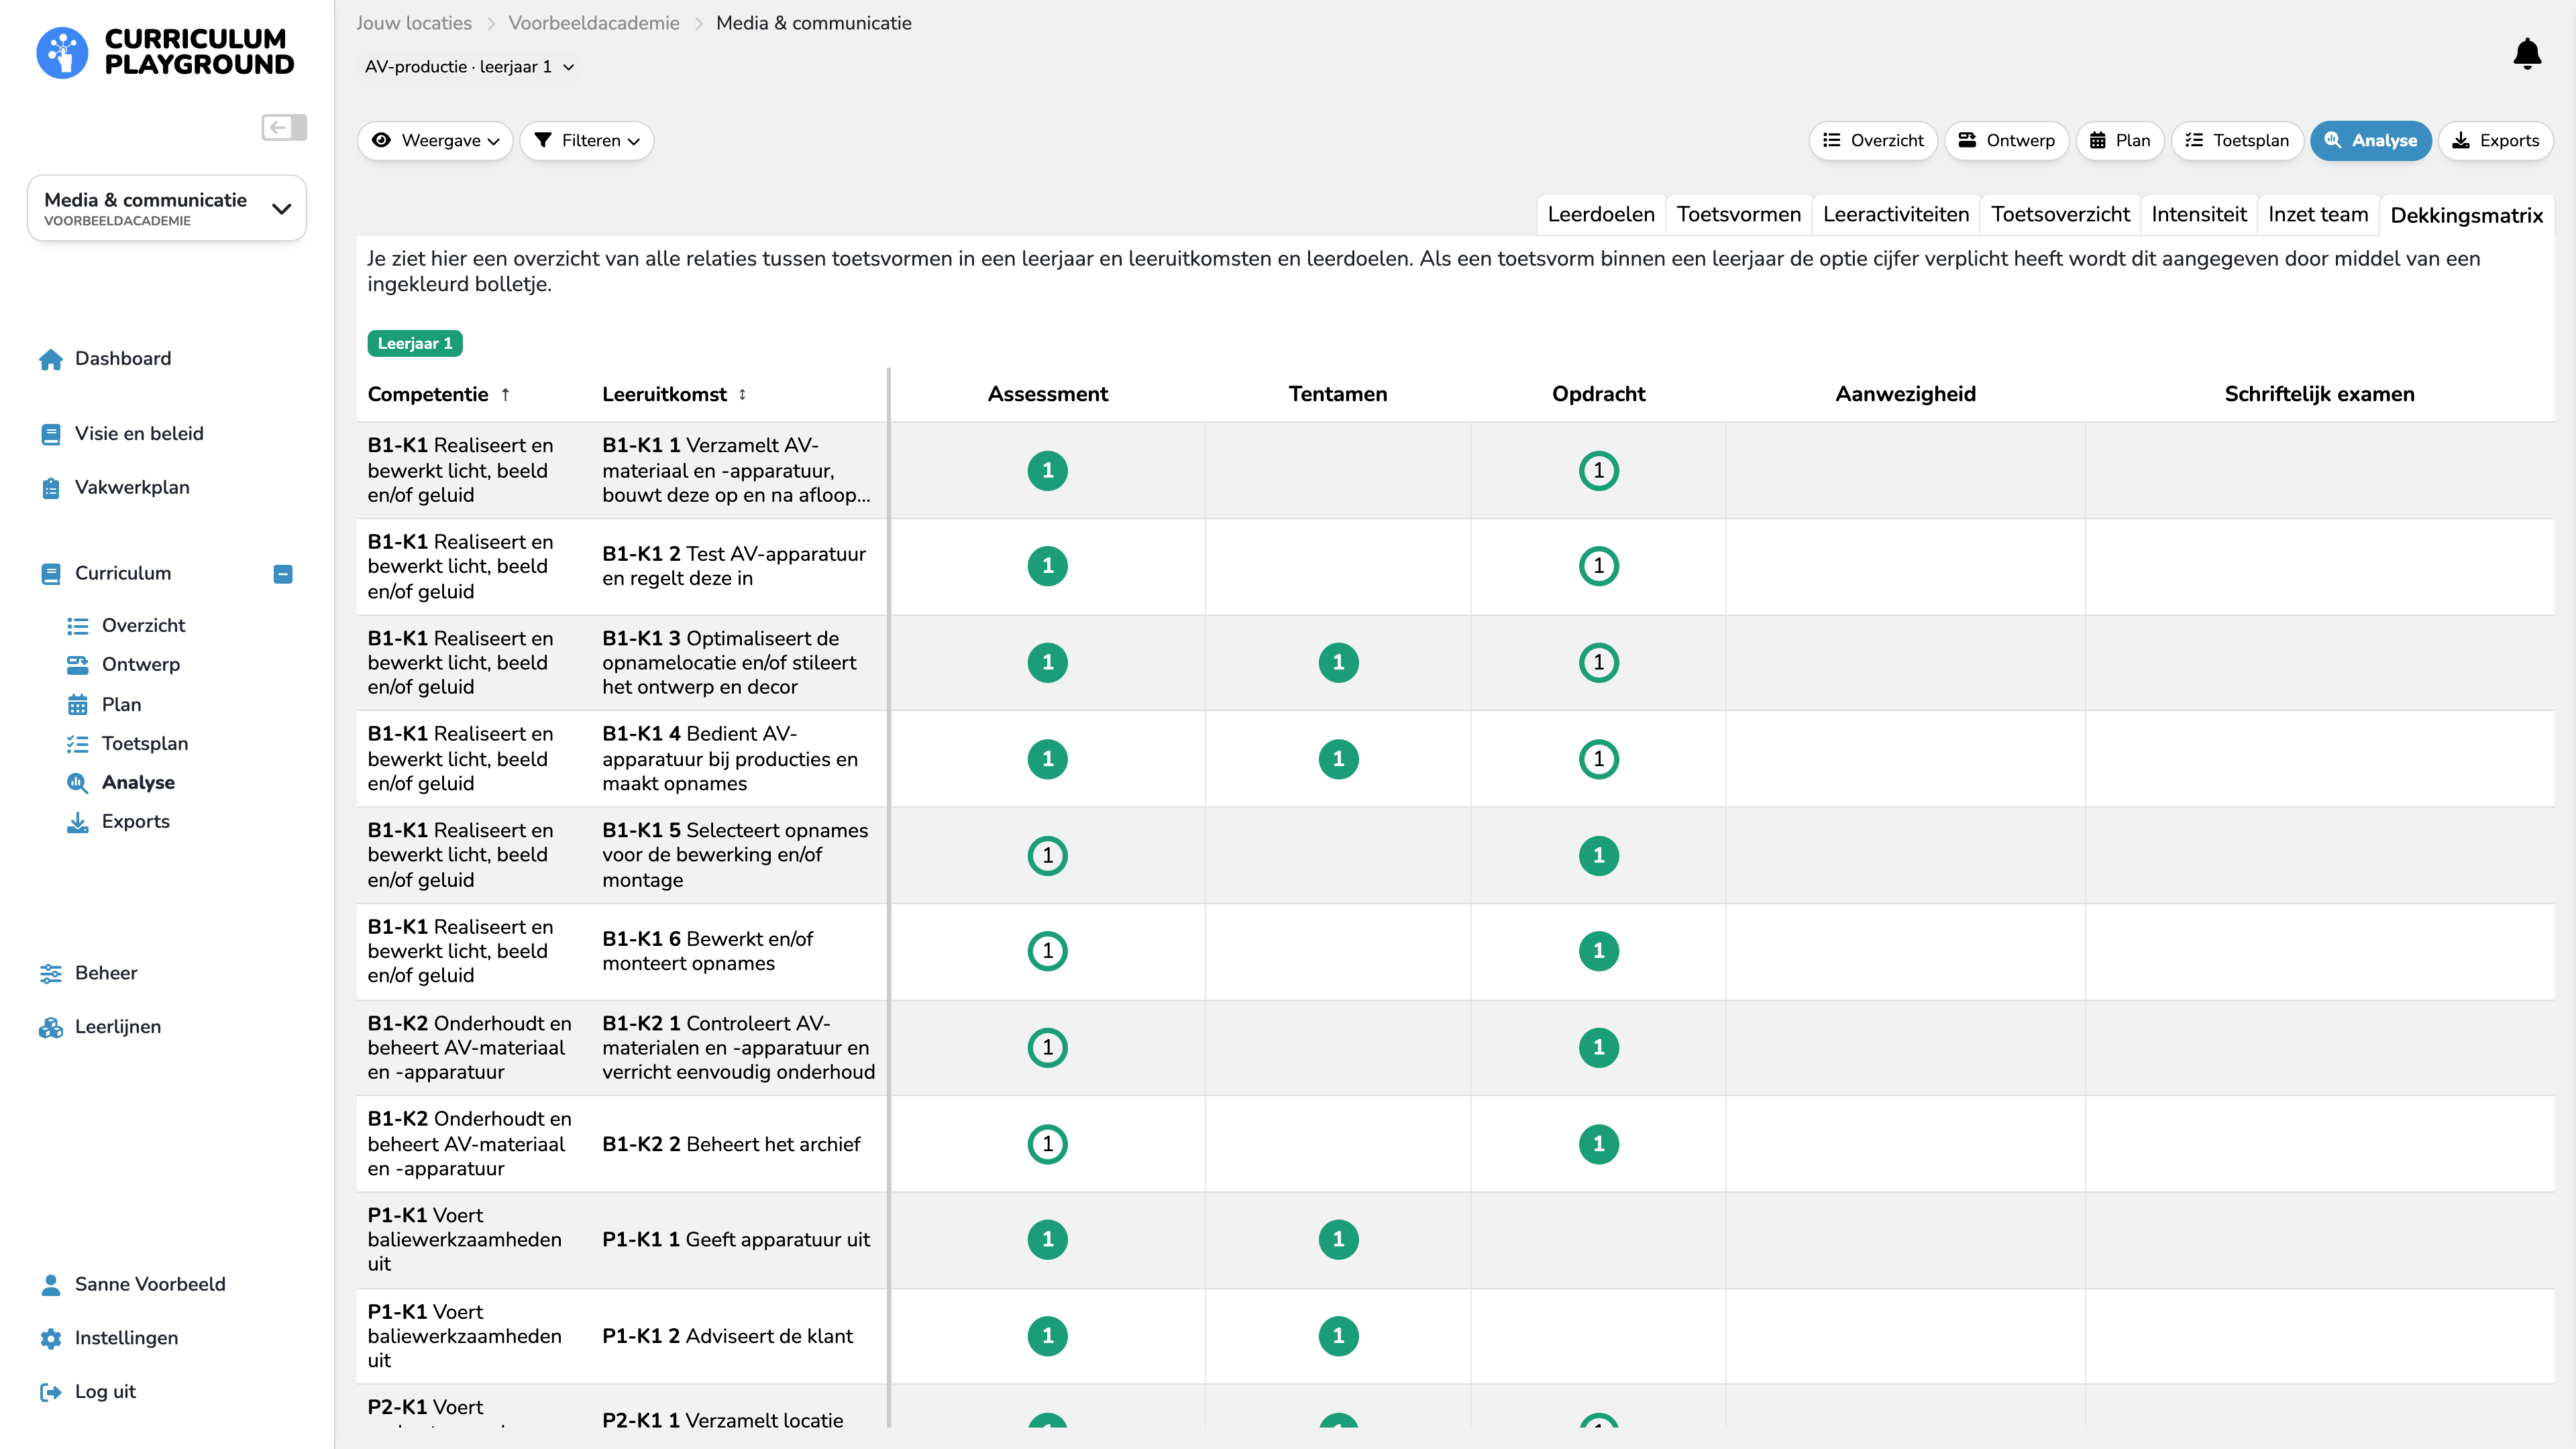
Task: Click the Instellingen gear icon
Action: (51, 1339)
